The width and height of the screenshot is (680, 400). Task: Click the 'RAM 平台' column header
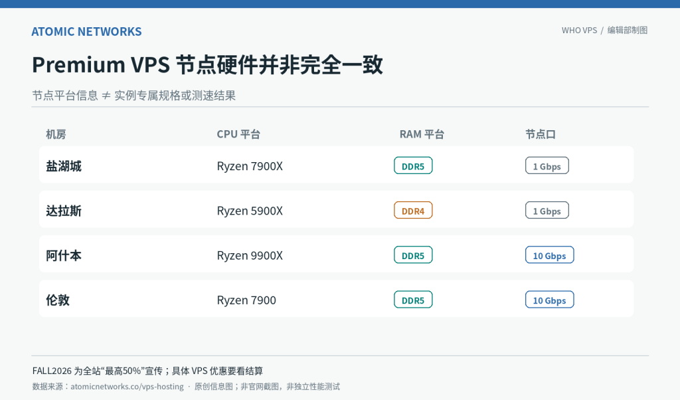422,134
